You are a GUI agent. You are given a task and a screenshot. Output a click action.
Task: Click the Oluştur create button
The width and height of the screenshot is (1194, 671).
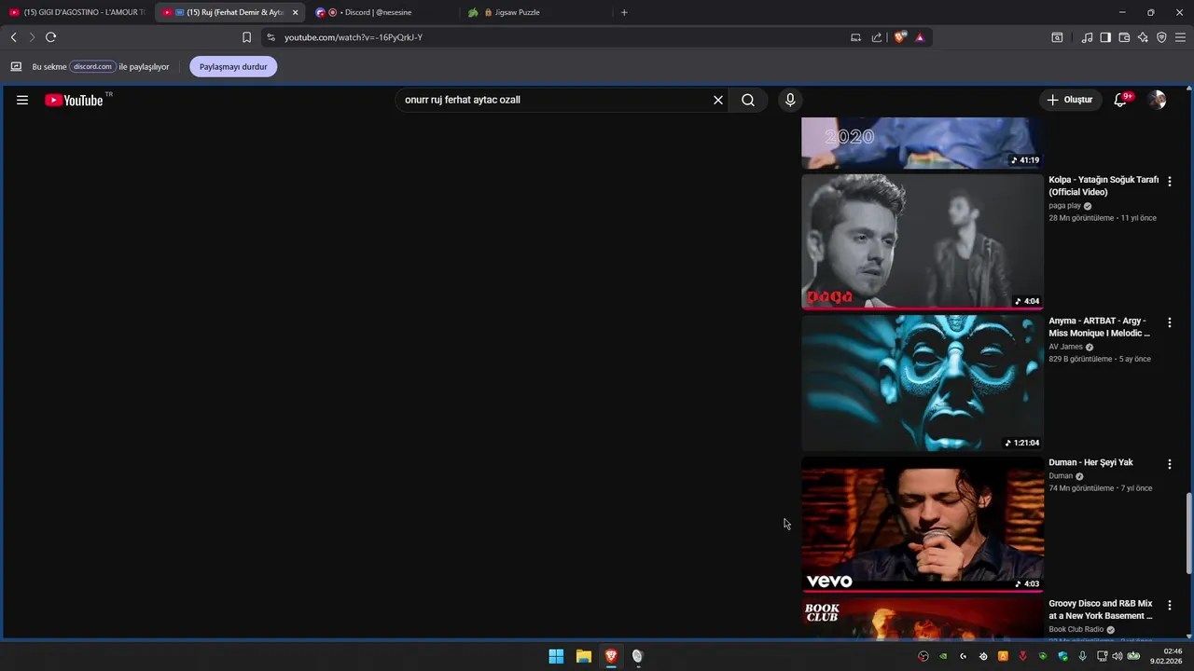coord(1069,100)
